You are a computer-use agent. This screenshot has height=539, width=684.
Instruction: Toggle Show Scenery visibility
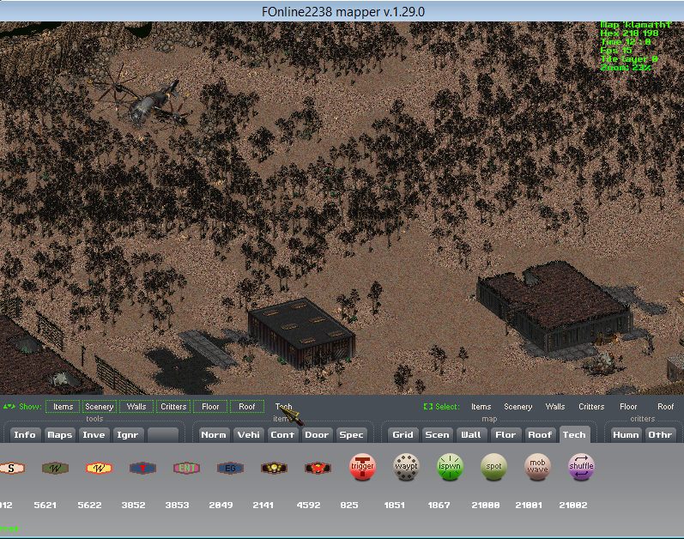(x=99, y=407)
